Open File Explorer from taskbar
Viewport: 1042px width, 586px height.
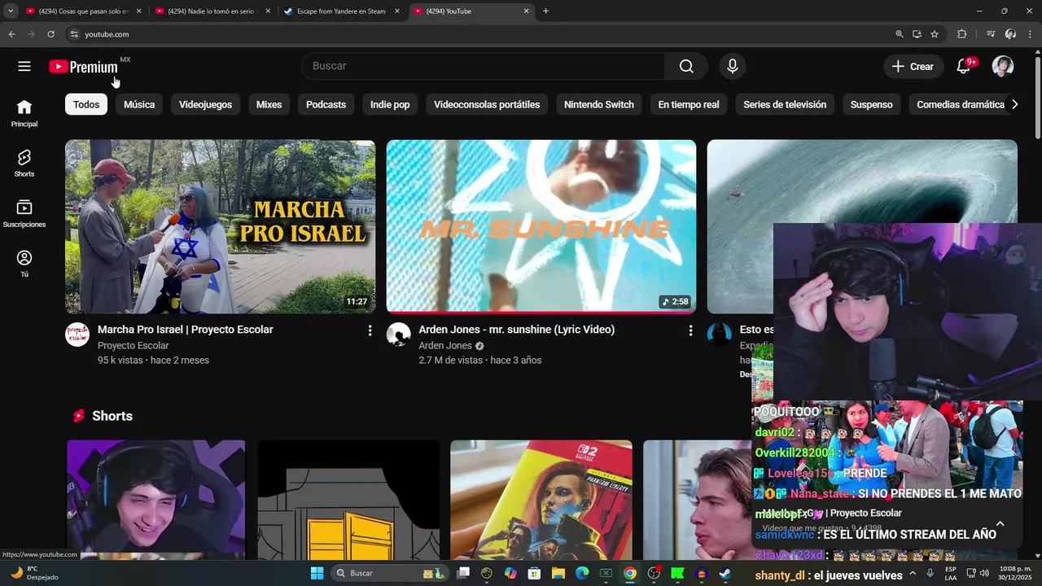(558, 573)
